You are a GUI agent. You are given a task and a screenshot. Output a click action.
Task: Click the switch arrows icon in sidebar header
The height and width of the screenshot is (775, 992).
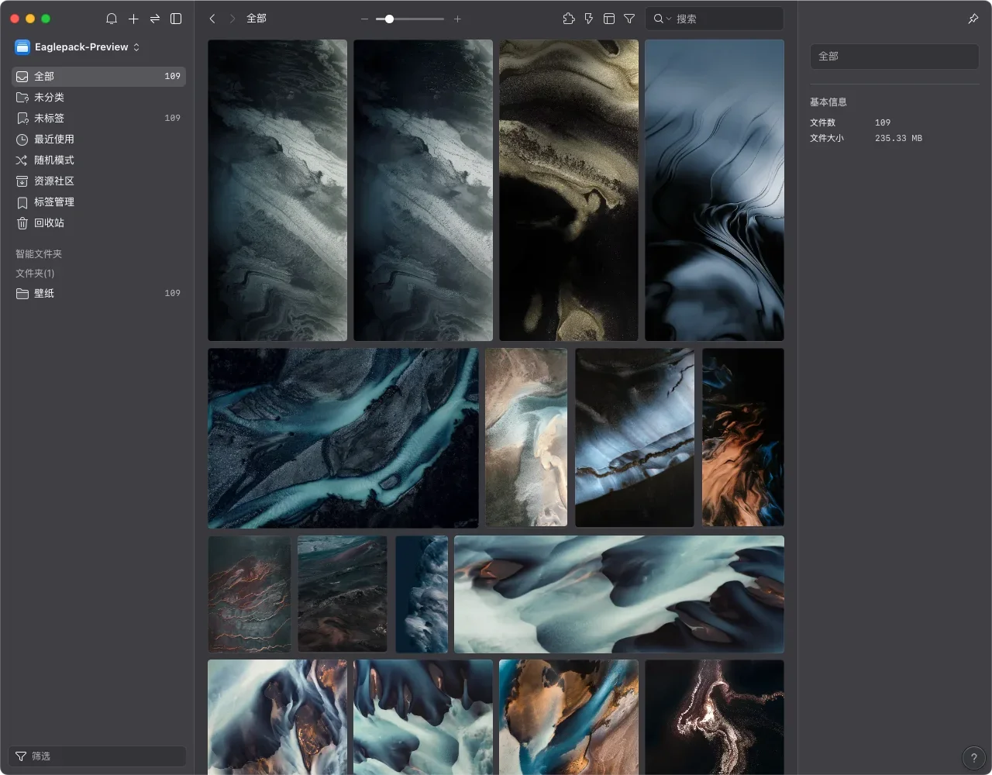point(155,19)
